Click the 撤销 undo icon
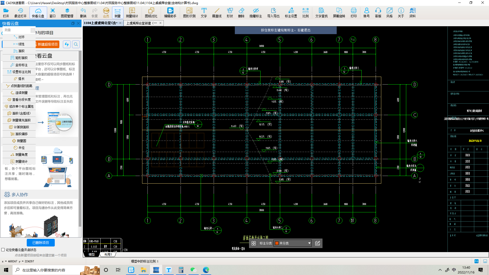The width and height of the screenshot is (489, 275). (83, 12)
